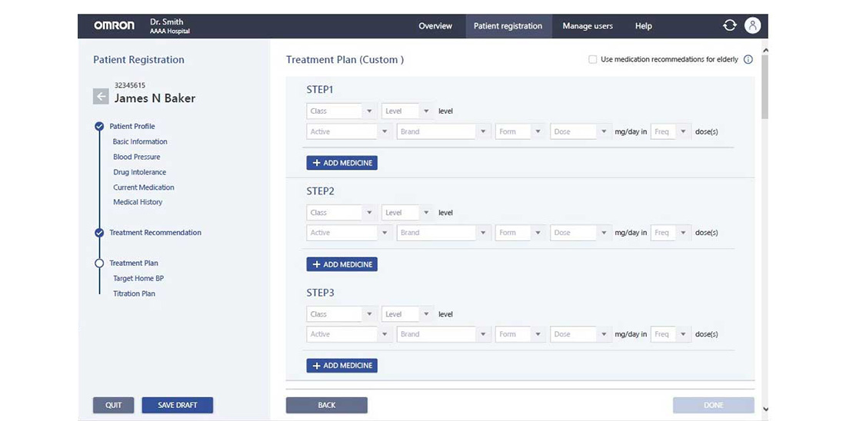Click the Treatment Recommendation checkmark icon

(x=99, y=233)
